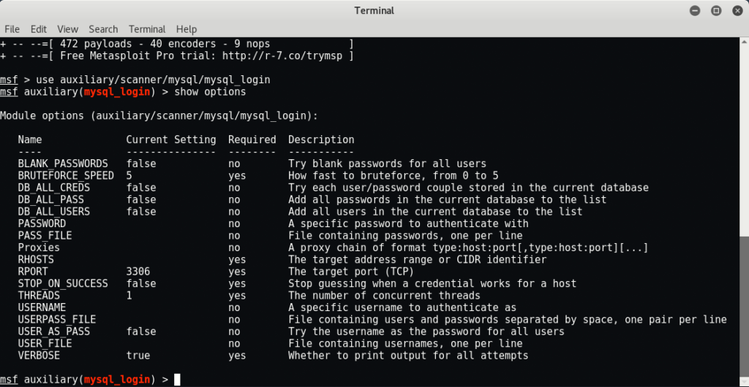Image resolution: width=749 pixels, height=387 pixels.
Task: Click the RHOSTS option name
Action: (x=36, y=259)
